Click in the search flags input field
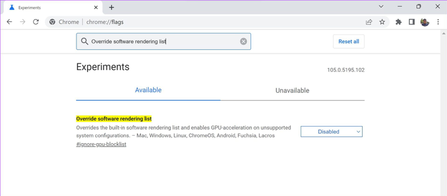Viewport: 447px width, 196px height. [x=162, y=41]
